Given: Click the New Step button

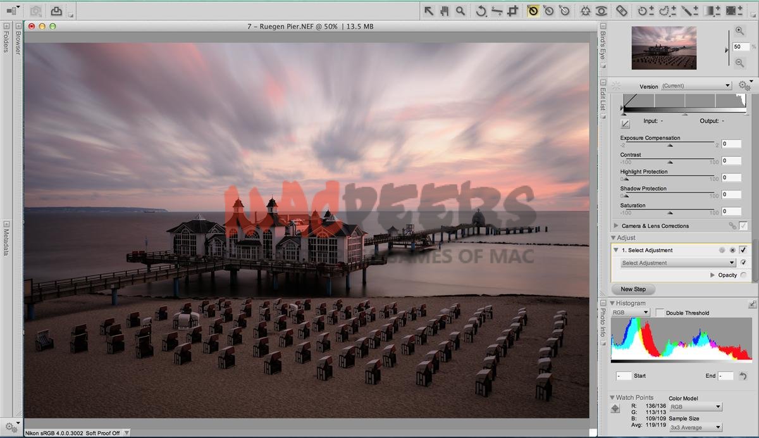Looking at the screenshot, I should (x=632, y=289).
